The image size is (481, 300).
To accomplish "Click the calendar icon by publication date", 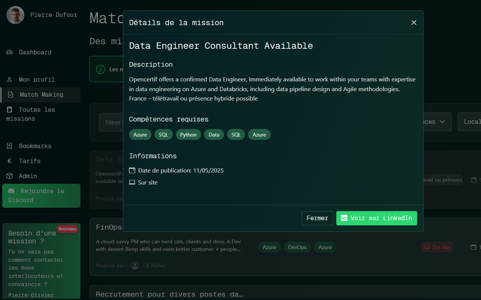I will coord(132,170).
